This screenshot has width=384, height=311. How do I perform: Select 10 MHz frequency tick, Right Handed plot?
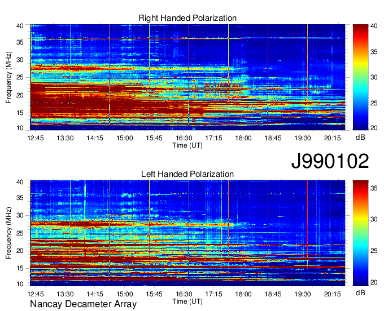click(20, 128)
